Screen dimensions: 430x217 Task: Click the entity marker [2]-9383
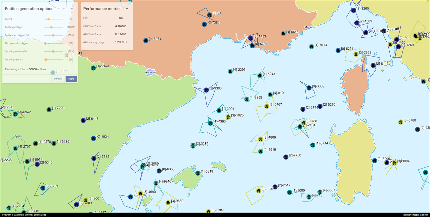[206, 90]
